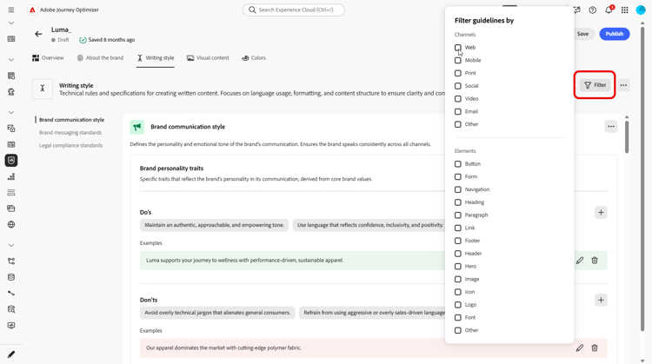Enable the Social channel filter

[458, 86]
